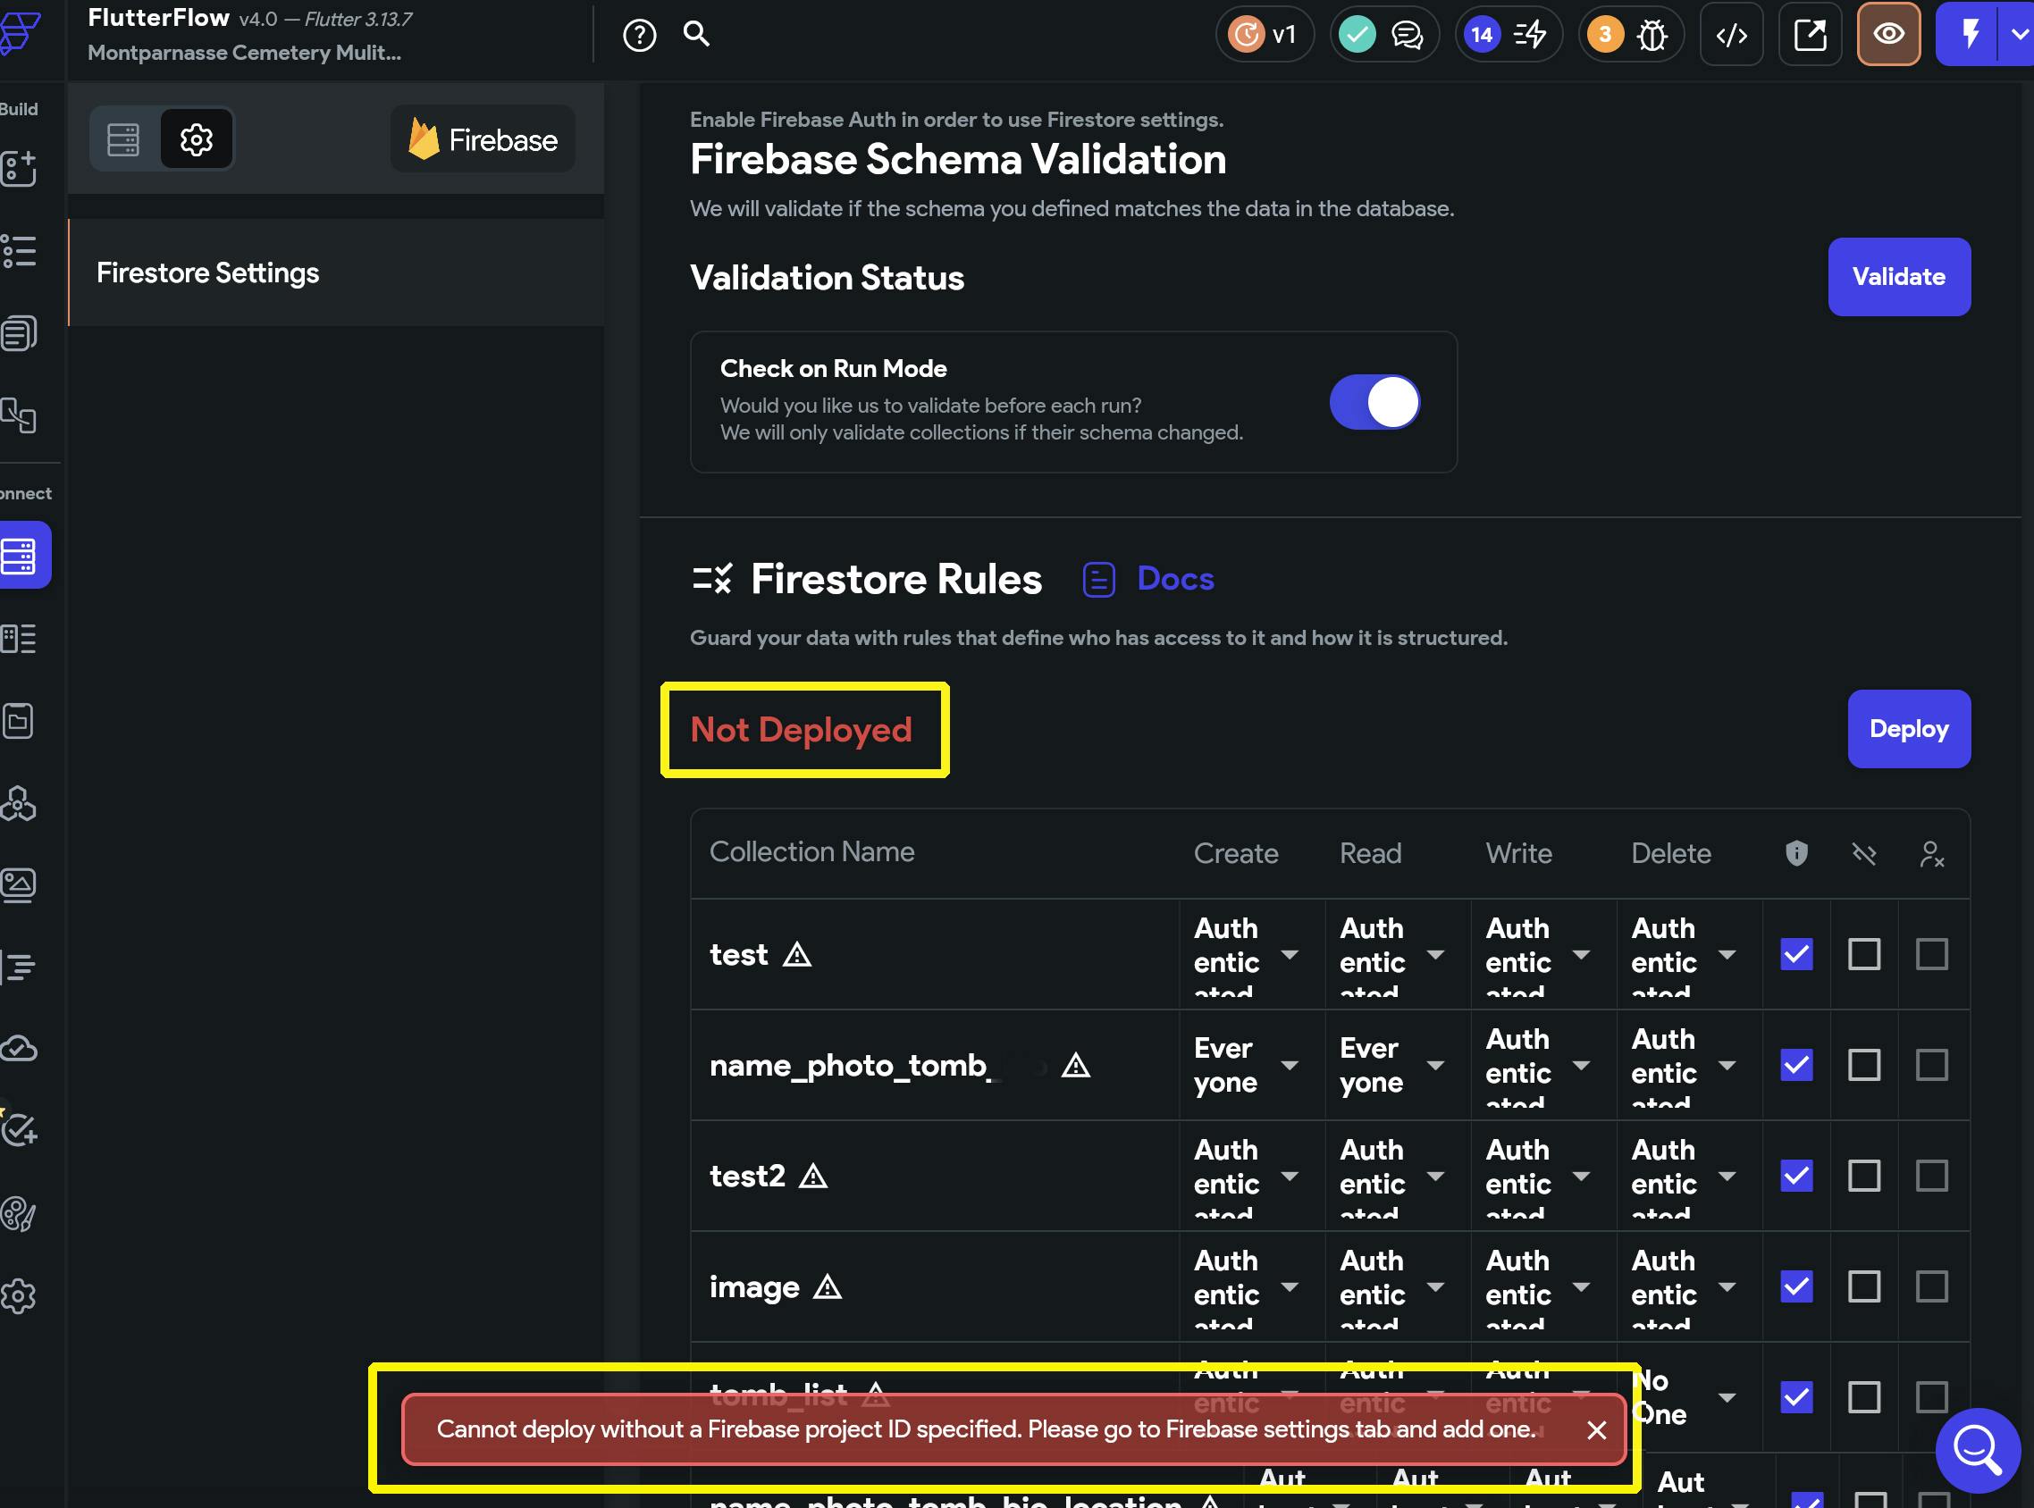Click the search magnifier icon in top bar
This screenshot has width=2034, height=1508.
tap(695, 35)
